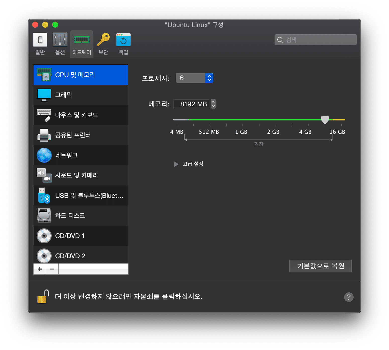389x350 pixels.
Task: Switch to the 백업 tab label
Action: [123, 52]
